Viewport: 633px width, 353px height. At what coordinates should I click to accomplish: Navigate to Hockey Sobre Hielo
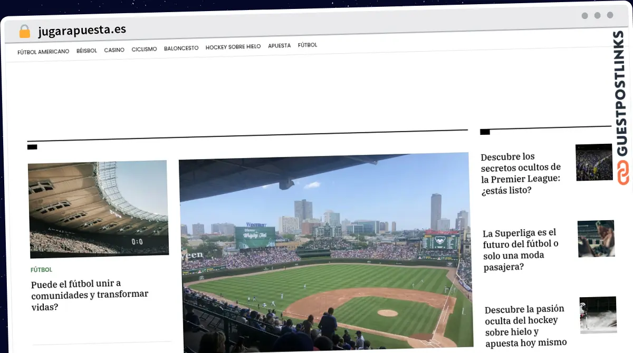pos(233,47)
